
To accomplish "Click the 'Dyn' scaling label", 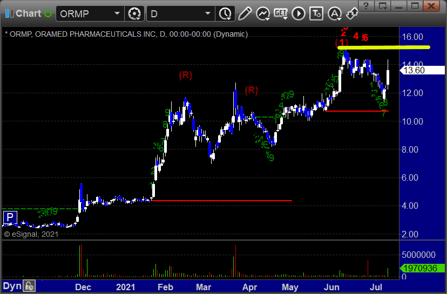I will point(12,286).
